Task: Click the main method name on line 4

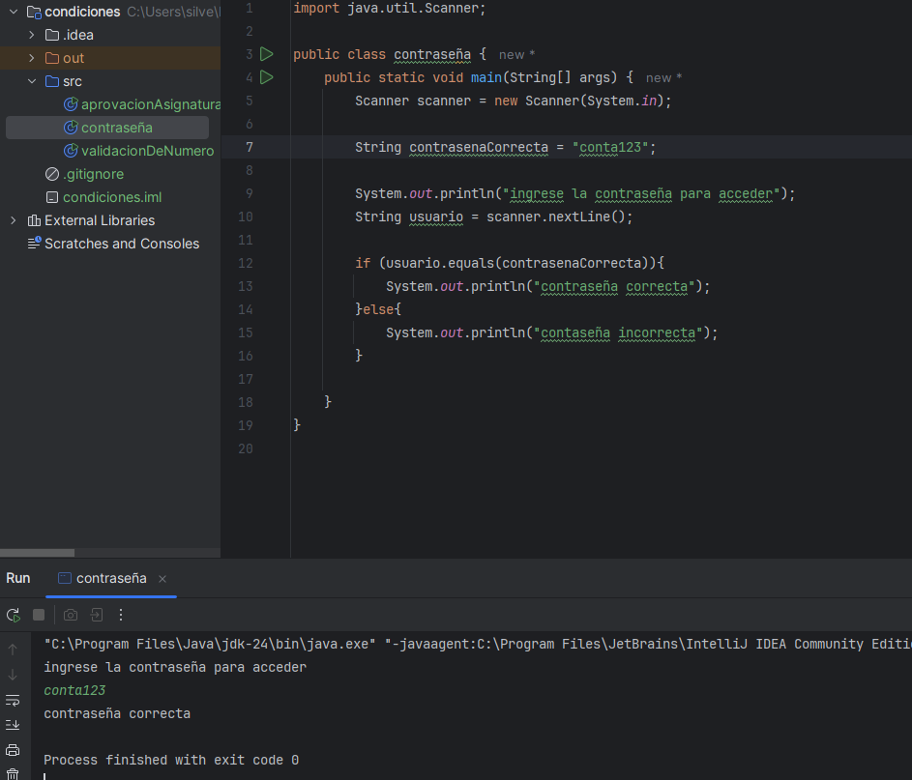Action: (x=486, y=78)
